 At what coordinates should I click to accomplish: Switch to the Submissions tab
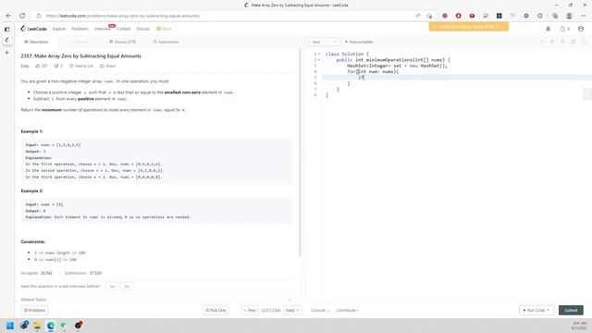(166, 42)
